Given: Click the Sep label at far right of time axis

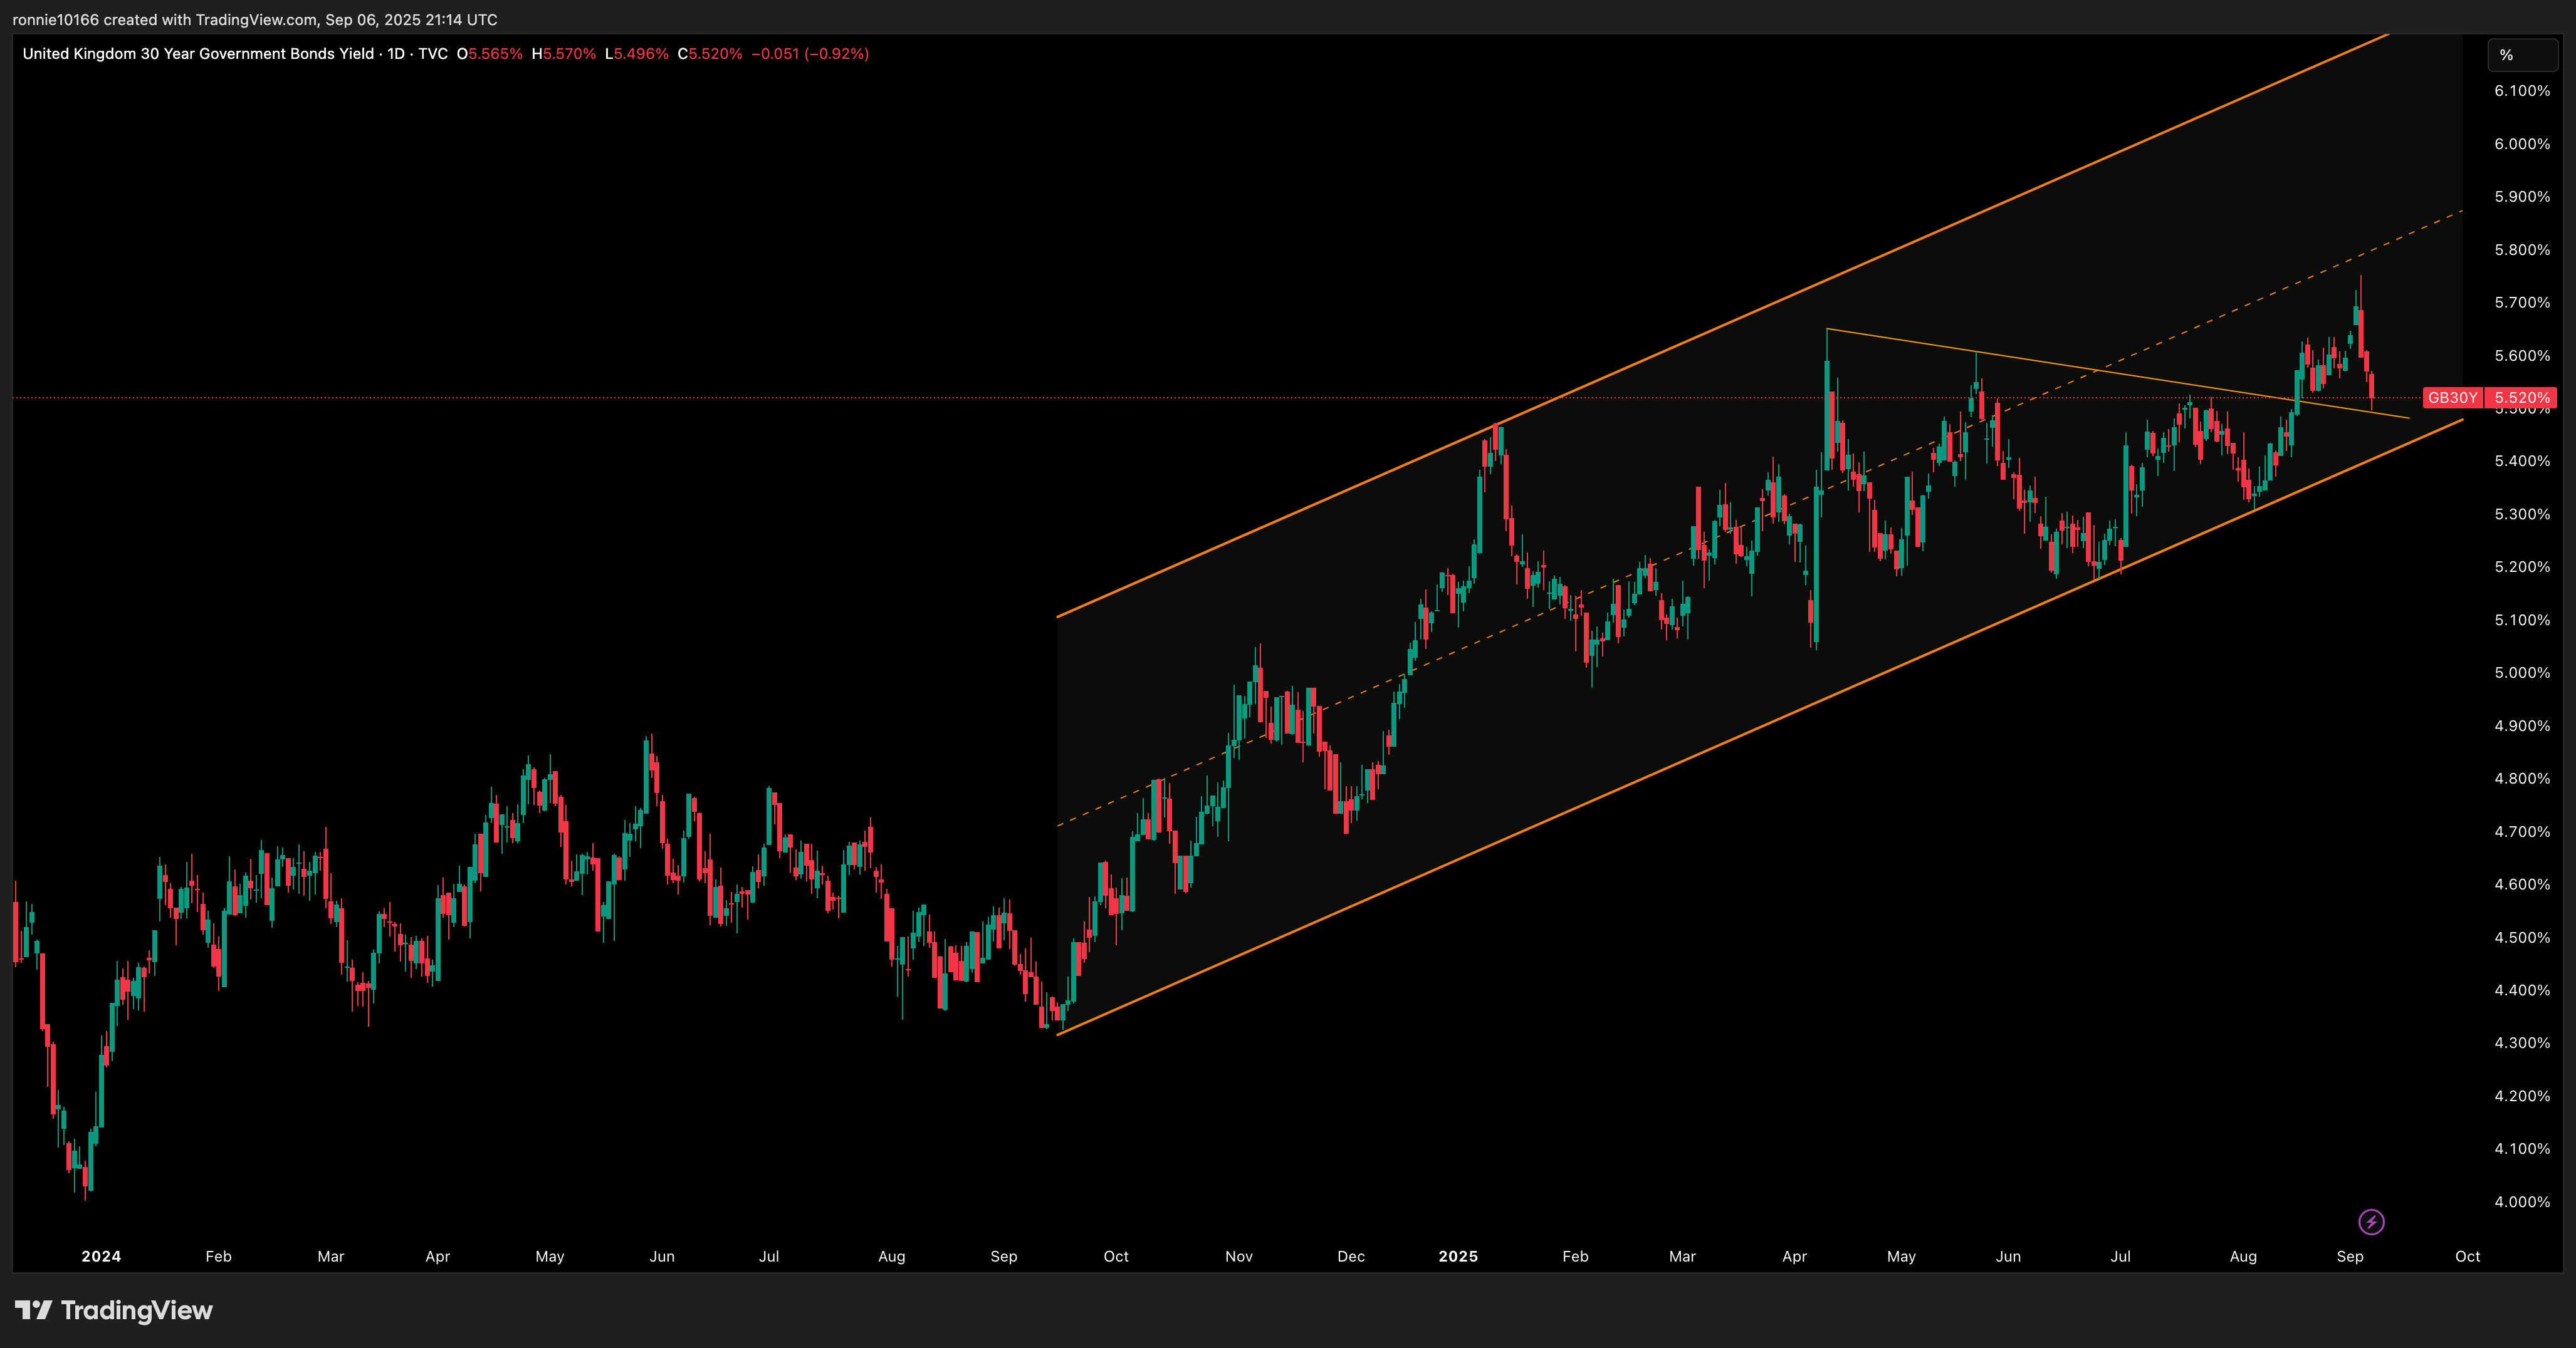Looking at the screenshot, I should pyautogui.click(x=2349, y=1256).
